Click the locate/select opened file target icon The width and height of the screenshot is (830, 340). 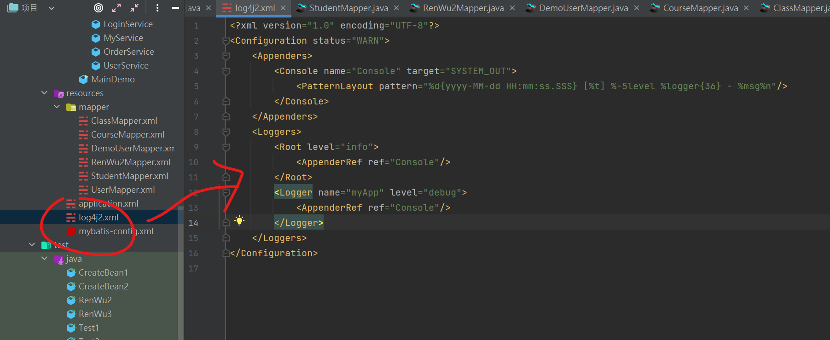pyautogui.click(x=99, y=8)
